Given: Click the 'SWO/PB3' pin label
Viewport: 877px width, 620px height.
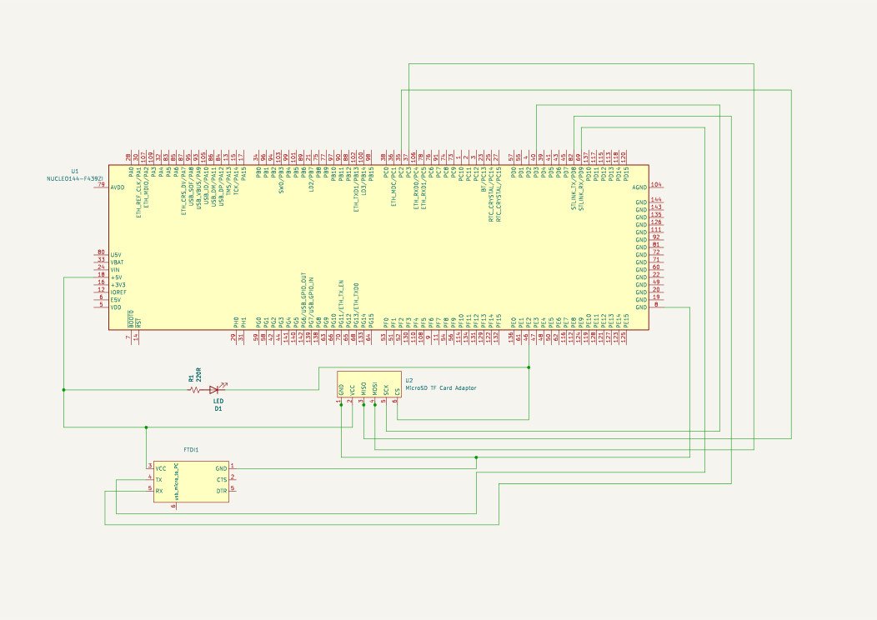Looking at the screenshot, I should tap(281, 179).
